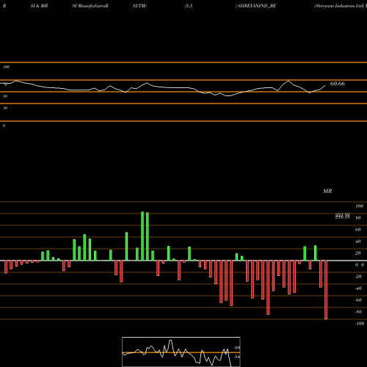Select the MR indicator title
Image resolution: width=367 pixels, height=367 pixels.
[x=327, y=191]
